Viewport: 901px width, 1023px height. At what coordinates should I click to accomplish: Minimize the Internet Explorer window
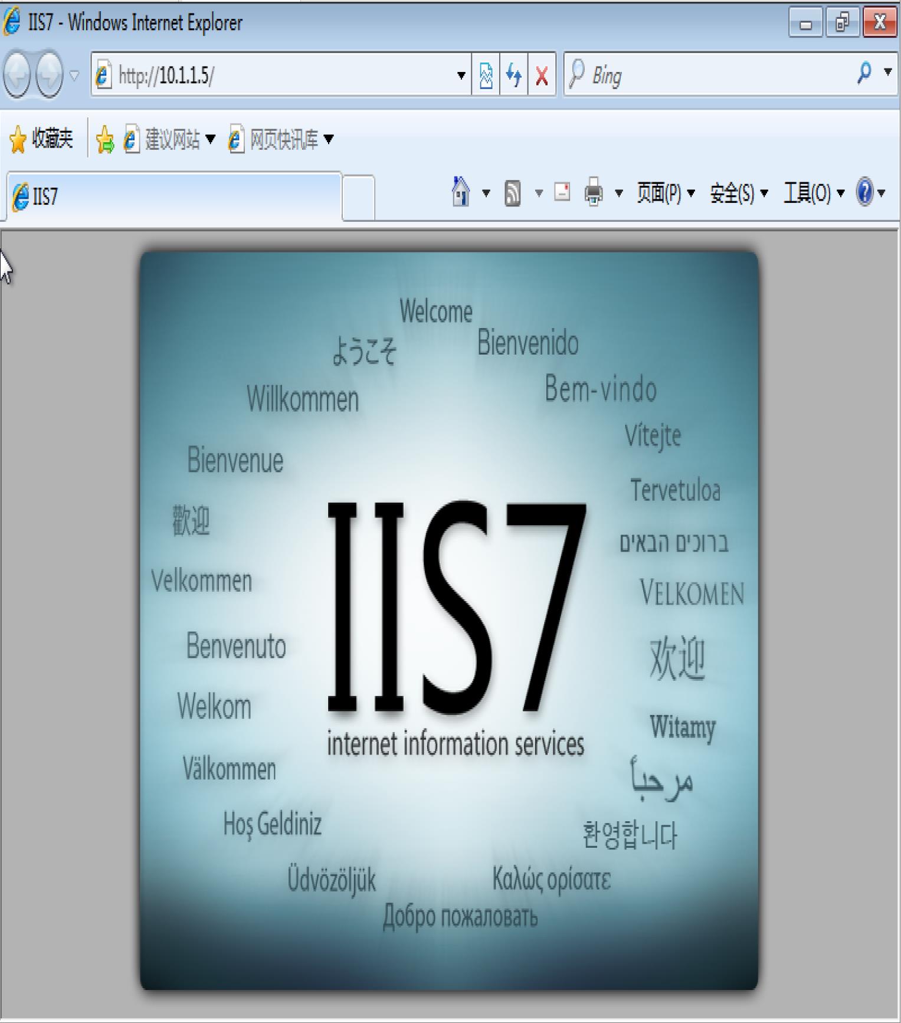(805, 22)
